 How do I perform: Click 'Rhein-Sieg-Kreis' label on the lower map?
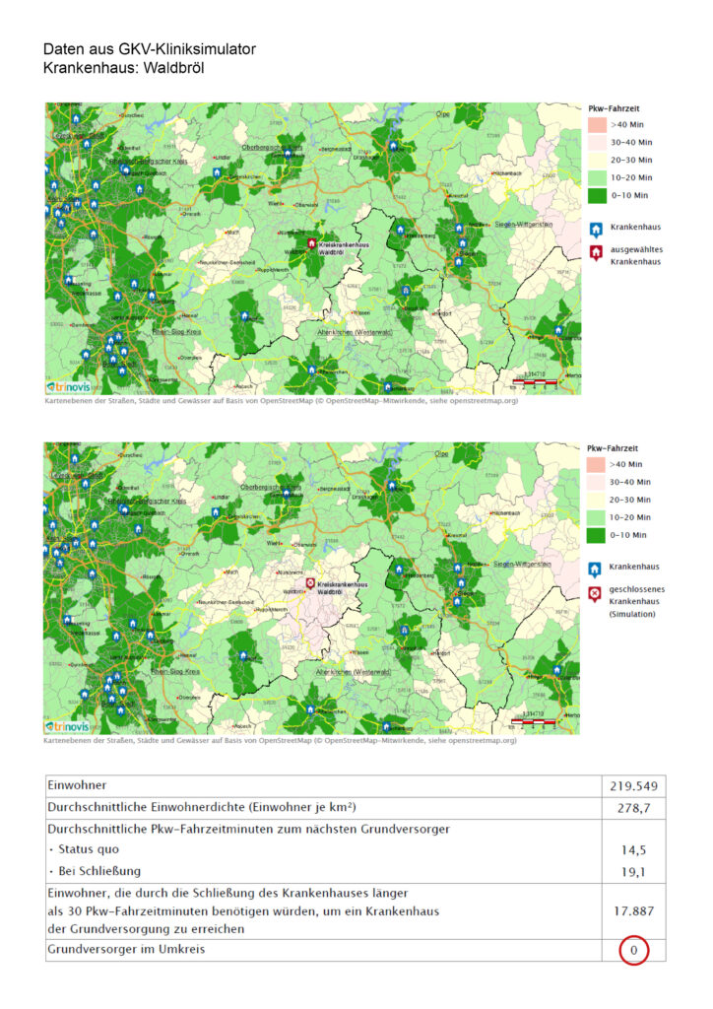coord(176,671)
